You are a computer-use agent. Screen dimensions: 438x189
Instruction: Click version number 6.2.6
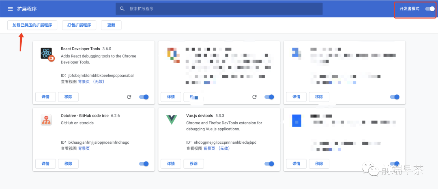[x=115, y=116]
